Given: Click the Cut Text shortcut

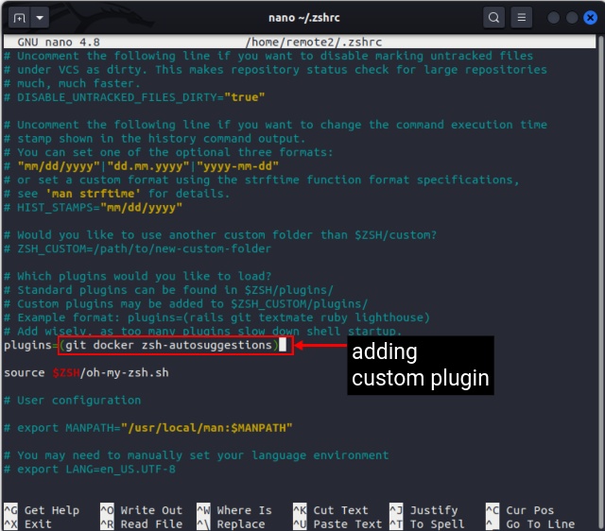Looking at the screenshot, I should point(331,510).
